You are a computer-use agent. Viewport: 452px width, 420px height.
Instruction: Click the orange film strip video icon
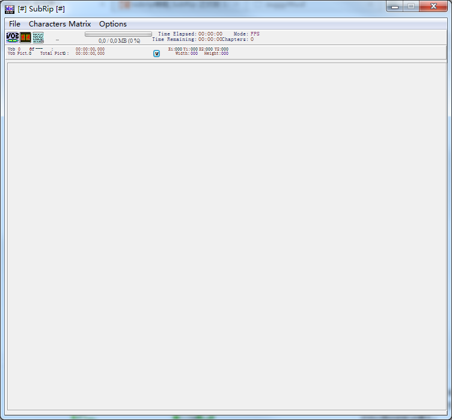(x=25, y=37)
